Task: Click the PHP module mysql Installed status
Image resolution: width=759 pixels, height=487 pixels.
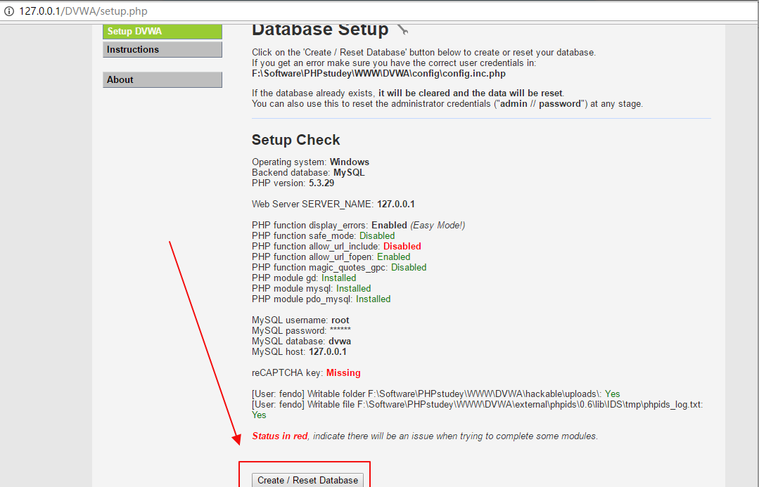Action: click(353, 289)
